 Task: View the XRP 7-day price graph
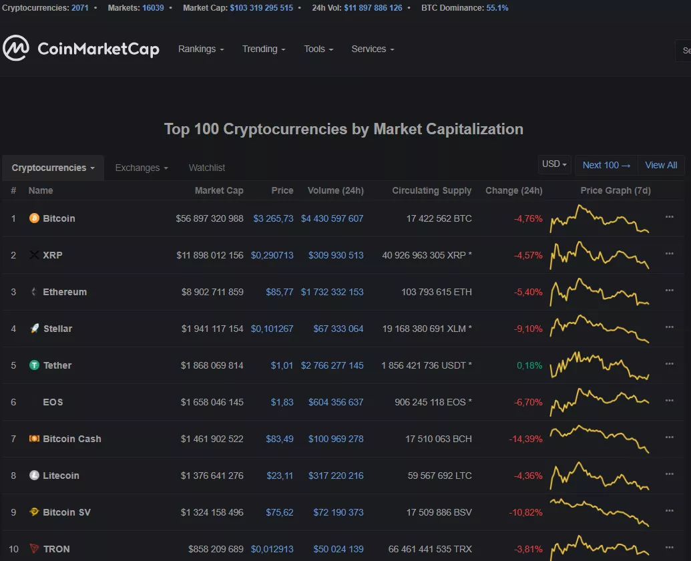coord(600,255)
